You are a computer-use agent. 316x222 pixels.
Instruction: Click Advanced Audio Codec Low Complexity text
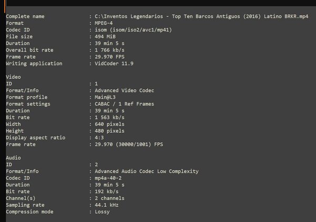click(x=147, y=171)
